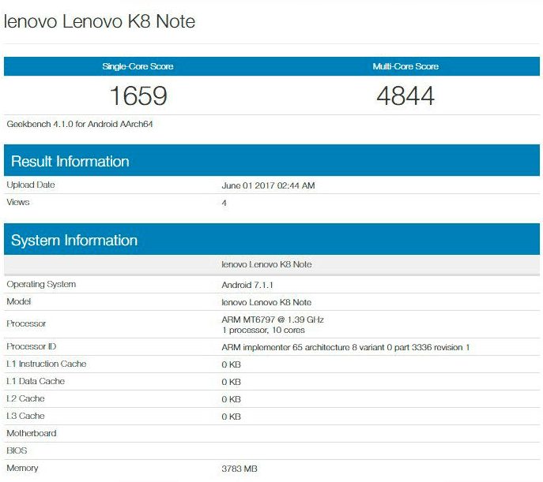543x482 pixels.
Task: Click the Processor ID row label
Action: pyautogui.click(x=32, y=346)
